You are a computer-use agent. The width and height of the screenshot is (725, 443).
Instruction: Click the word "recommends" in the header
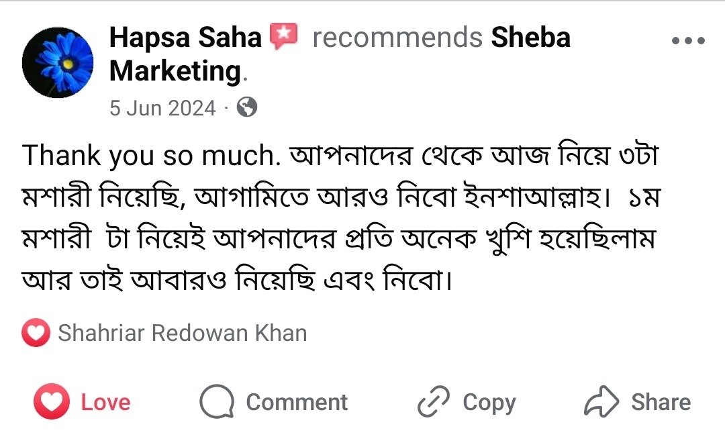[397, 38]
